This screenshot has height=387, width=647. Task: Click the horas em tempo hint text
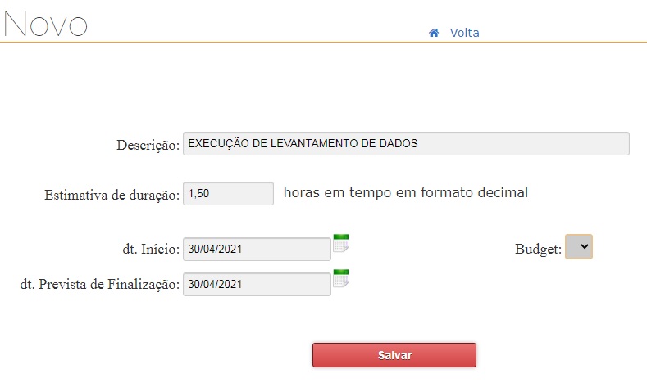pyautogui.click(x=406, y=192)
